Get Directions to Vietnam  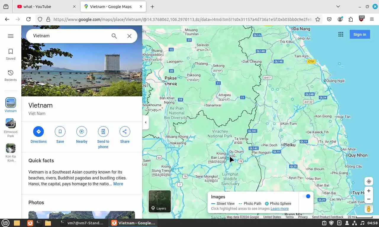(x=38, y=135)
